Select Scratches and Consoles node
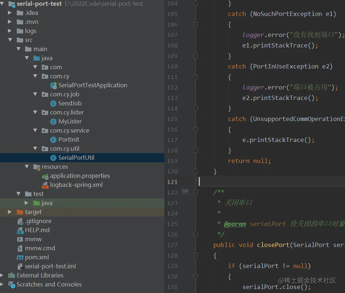Viewport: 345px width, 293px height. [49, 284]
